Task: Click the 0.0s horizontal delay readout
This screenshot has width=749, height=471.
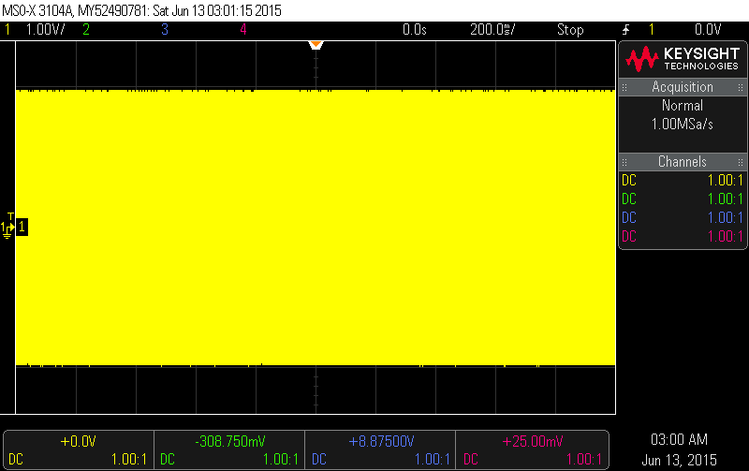Action: coord(414,29)
